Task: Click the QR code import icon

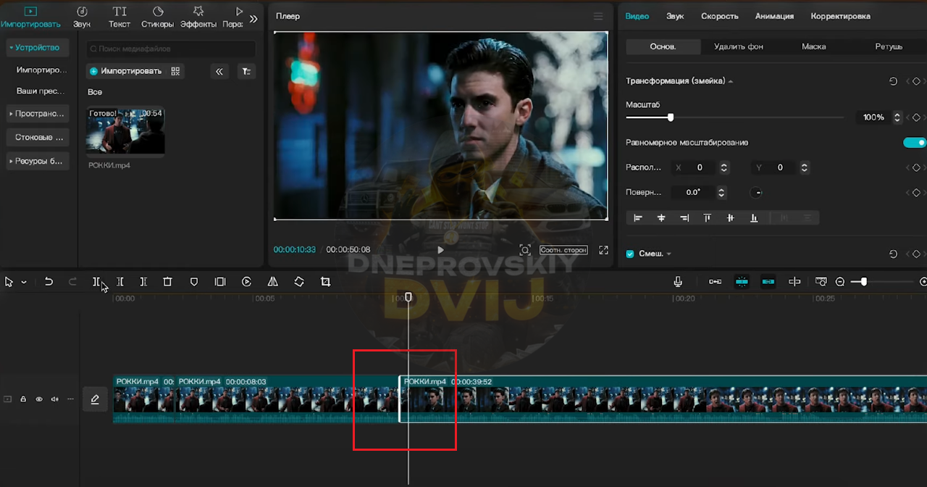Action: tap(175, 71)
